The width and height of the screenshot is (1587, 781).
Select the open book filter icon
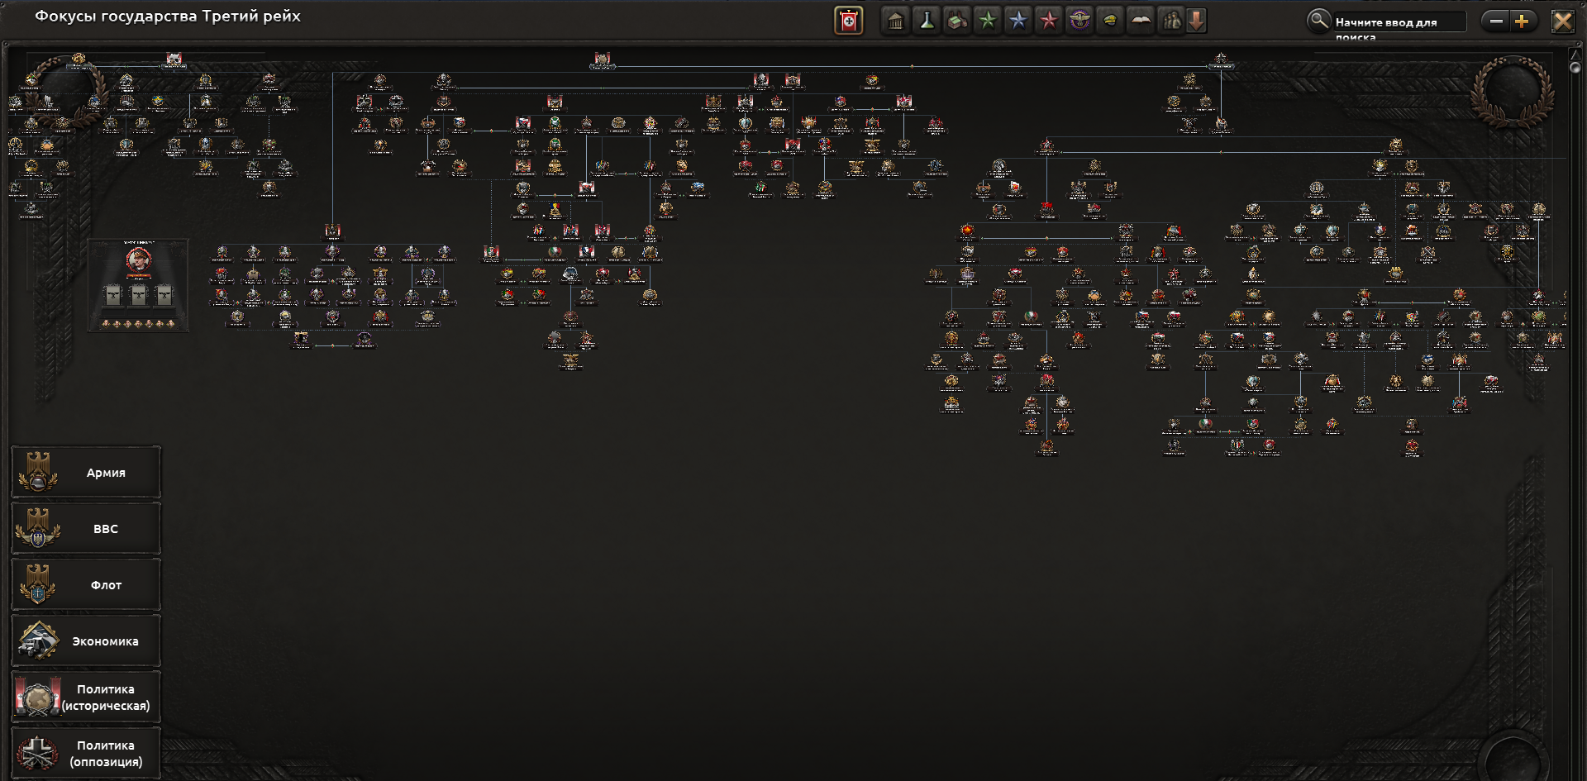1140,21
